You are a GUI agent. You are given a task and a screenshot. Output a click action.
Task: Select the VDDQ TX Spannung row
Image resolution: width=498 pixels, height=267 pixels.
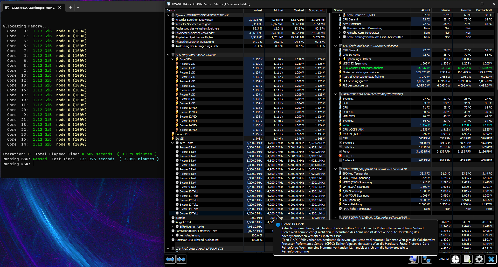(413, 63)
